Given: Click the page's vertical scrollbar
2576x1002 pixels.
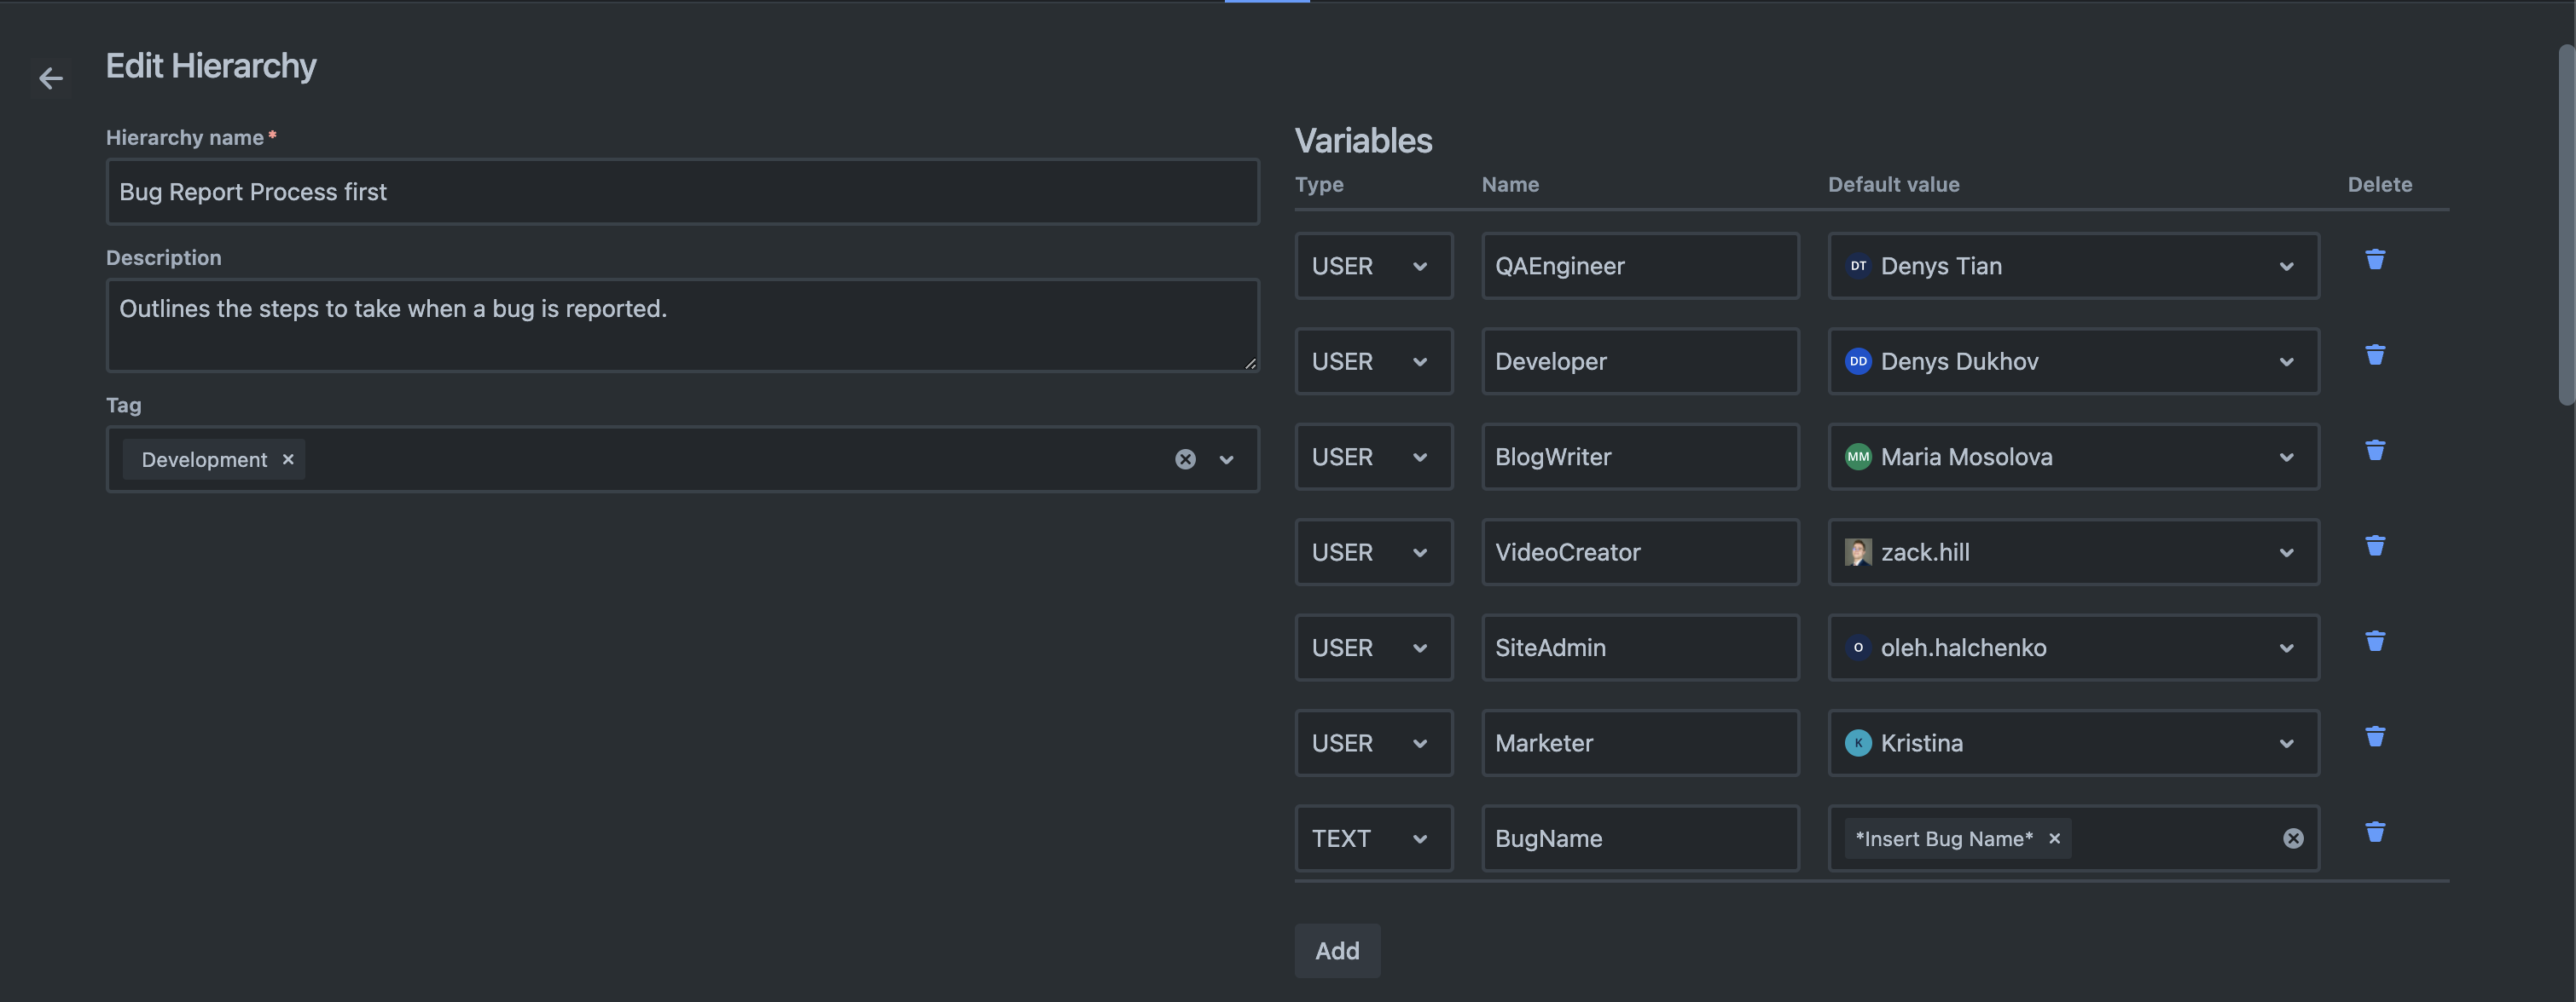Looking at the screenshot, I should click(2566, 225).
